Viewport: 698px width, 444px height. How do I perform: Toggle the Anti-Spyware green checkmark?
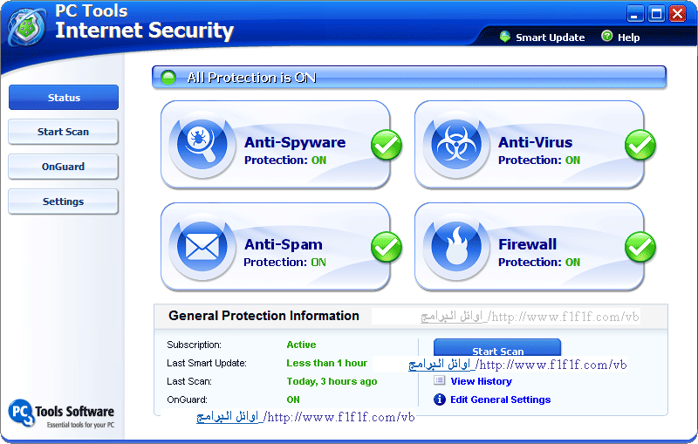386,145
